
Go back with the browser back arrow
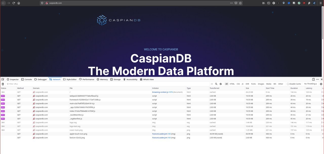point(4,3)
